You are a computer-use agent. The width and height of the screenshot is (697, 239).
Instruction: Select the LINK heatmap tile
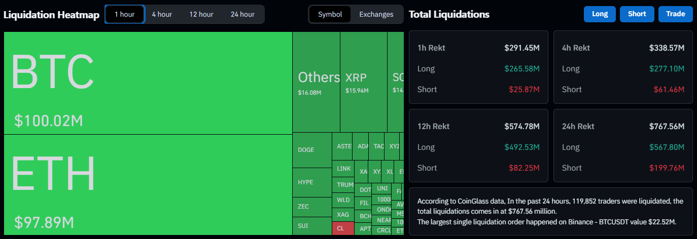343,168
